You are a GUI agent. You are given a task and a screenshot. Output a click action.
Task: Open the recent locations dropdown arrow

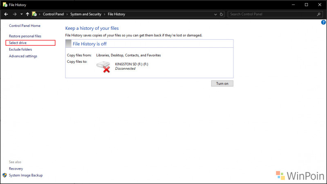coord(22,14)
